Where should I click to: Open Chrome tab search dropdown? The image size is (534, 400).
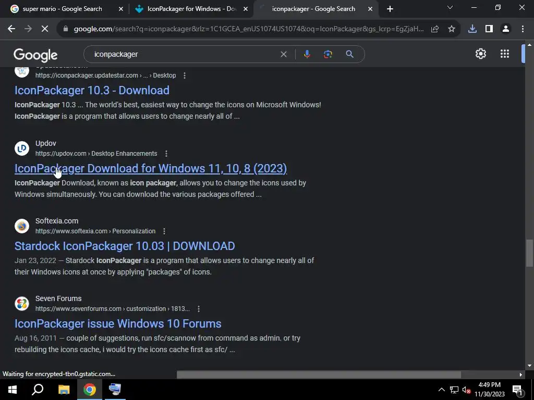click(450, 7)
